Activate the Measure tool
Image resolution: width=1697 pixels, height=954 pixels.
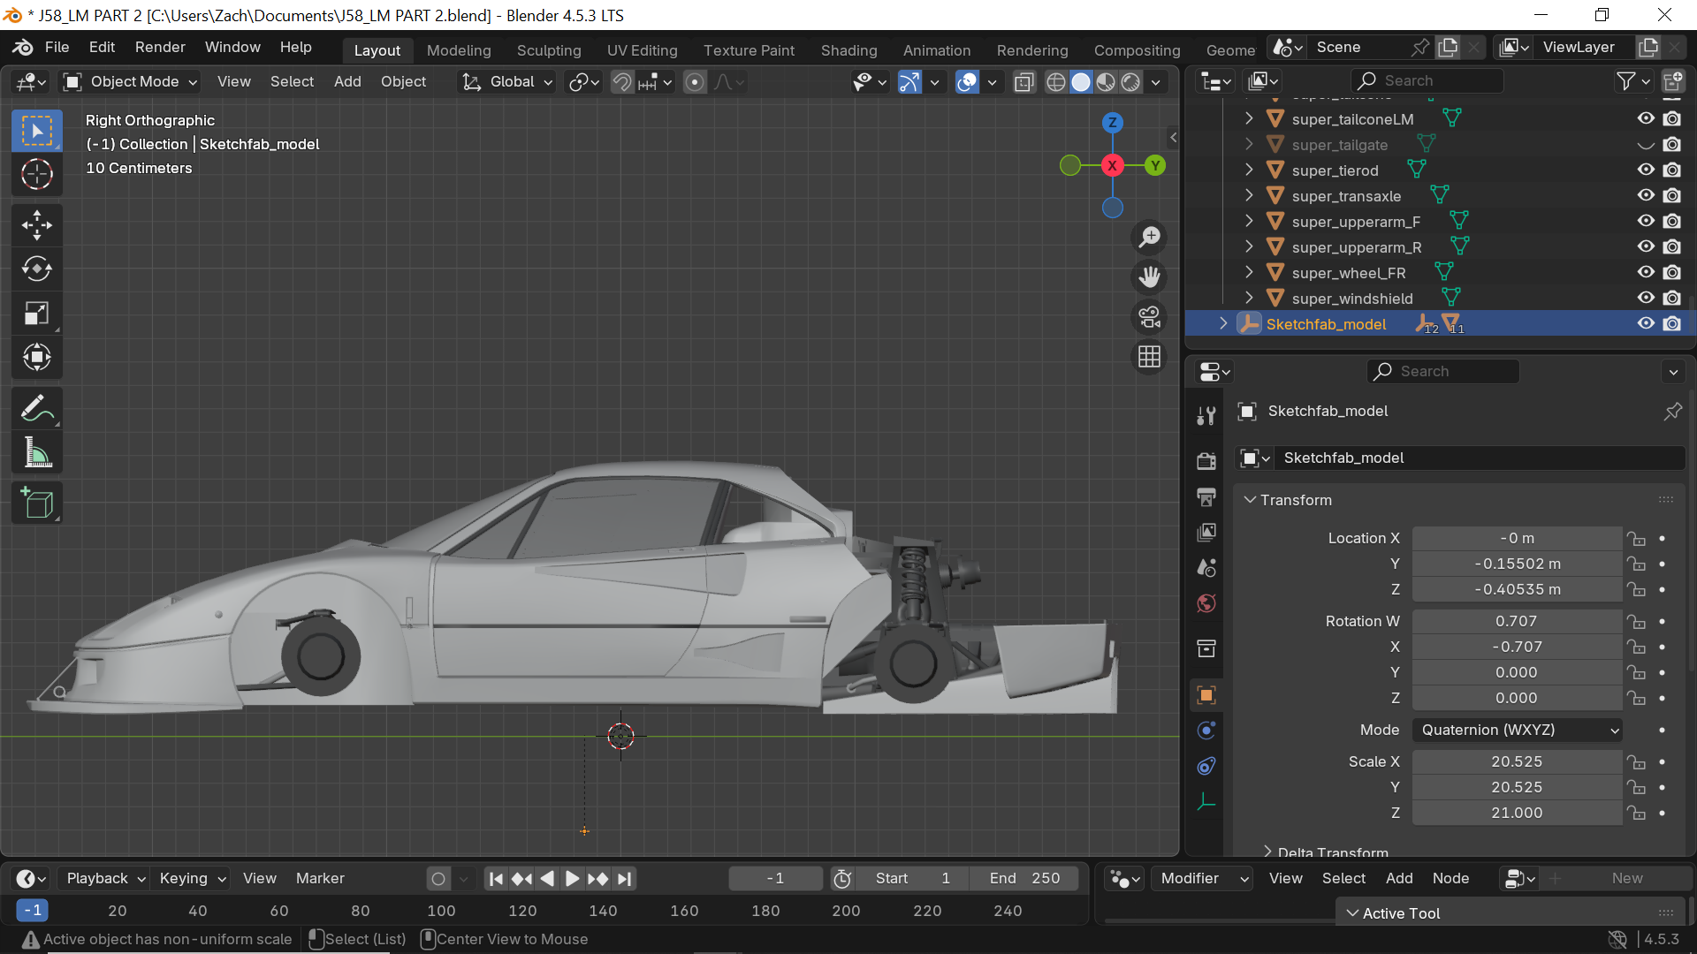tap(36, 454)
